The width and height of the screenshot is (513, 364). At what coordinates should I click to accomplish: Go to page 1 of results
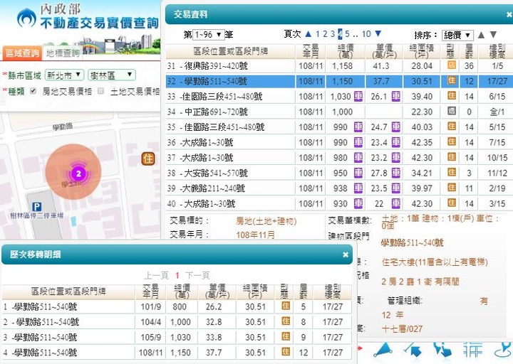click(318, 34)
